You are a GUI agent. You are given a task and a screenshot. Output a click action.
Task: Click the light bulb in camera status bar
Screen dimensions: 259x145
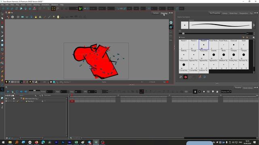tap(6, 82)
